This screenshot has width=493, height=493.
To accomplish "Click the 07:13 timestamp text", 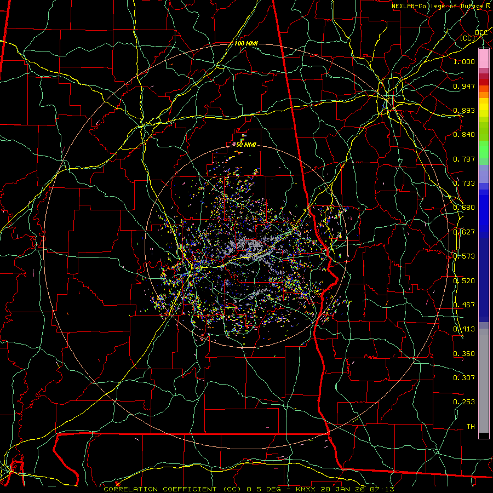I will tap(382, 489).
